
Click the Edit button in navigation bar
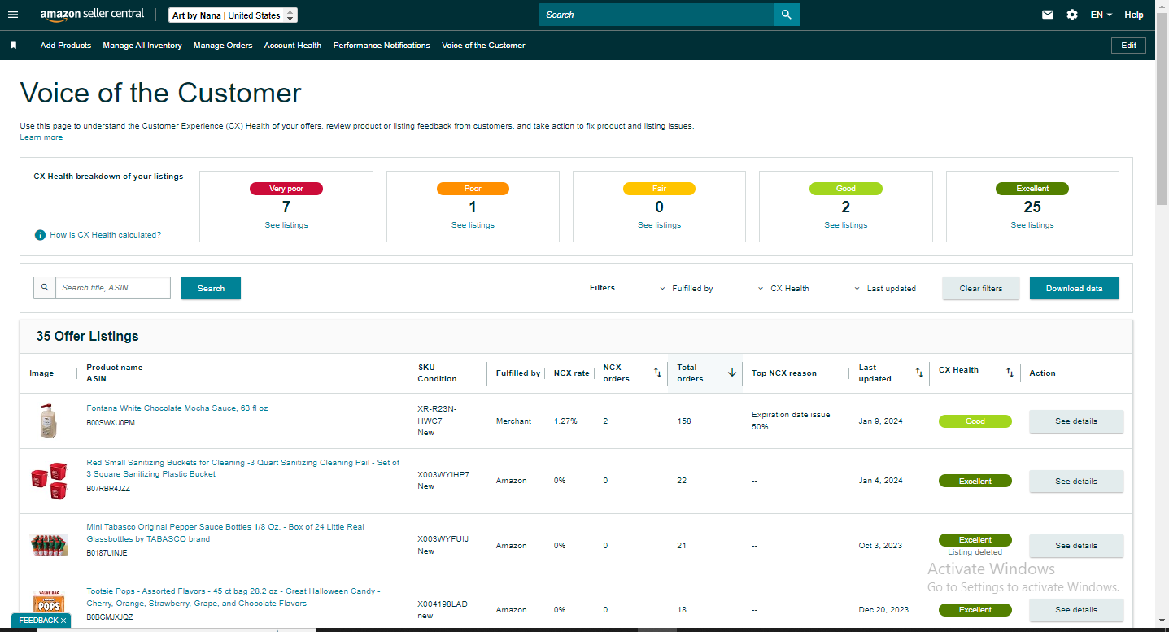coord(1128,46)
